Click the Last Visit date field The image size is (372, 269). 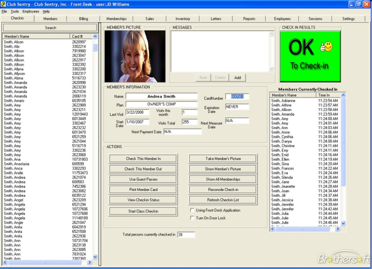[137, 112]
